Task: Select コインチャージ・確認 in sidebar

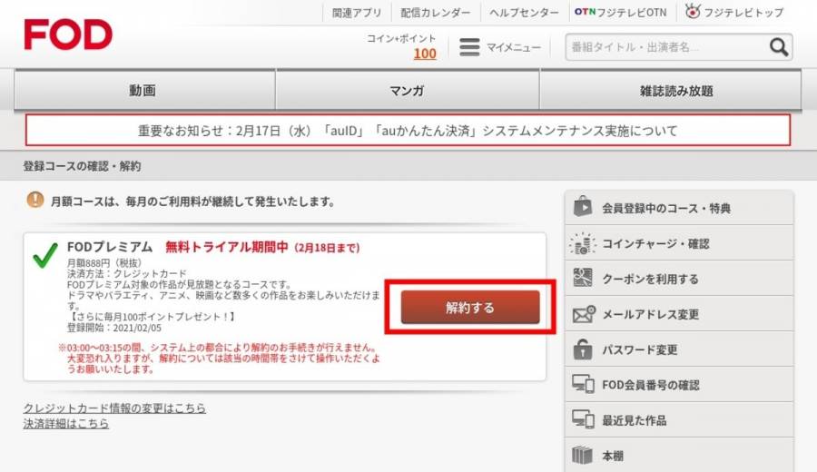Action: [x=679, y=243]
